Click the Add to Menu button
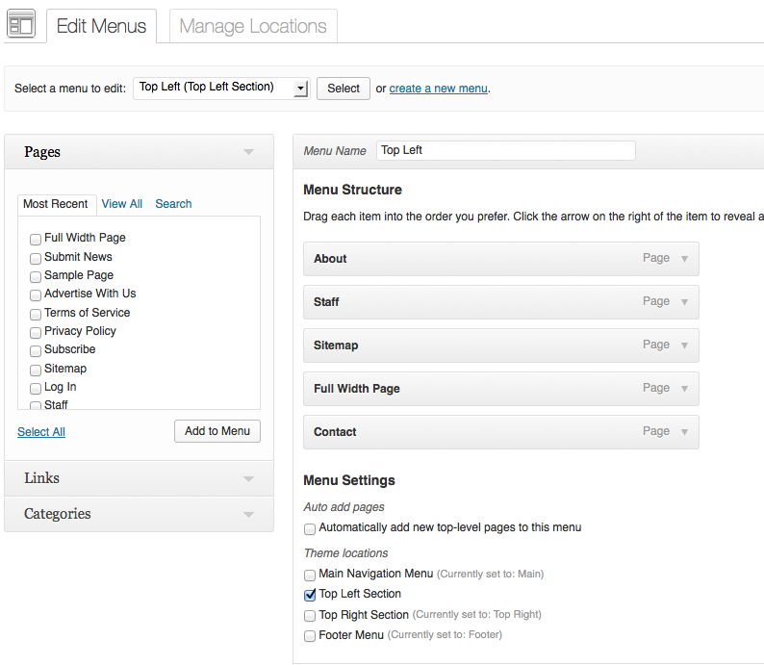 216,431
